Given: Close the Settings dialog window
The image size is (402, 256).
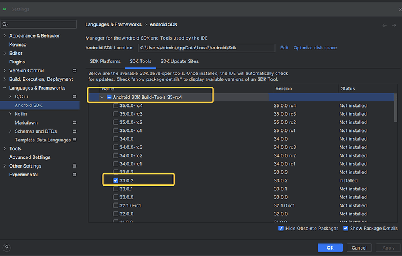Looking at the screenshot, I should point(400,9).
